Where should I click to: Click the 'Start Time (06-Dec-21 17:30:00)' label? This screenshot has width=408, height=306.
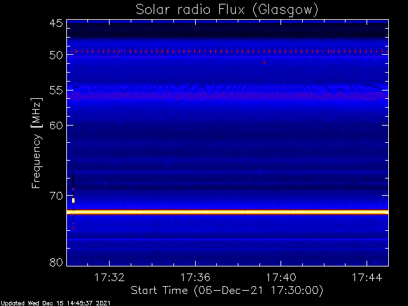coord(227,291)
